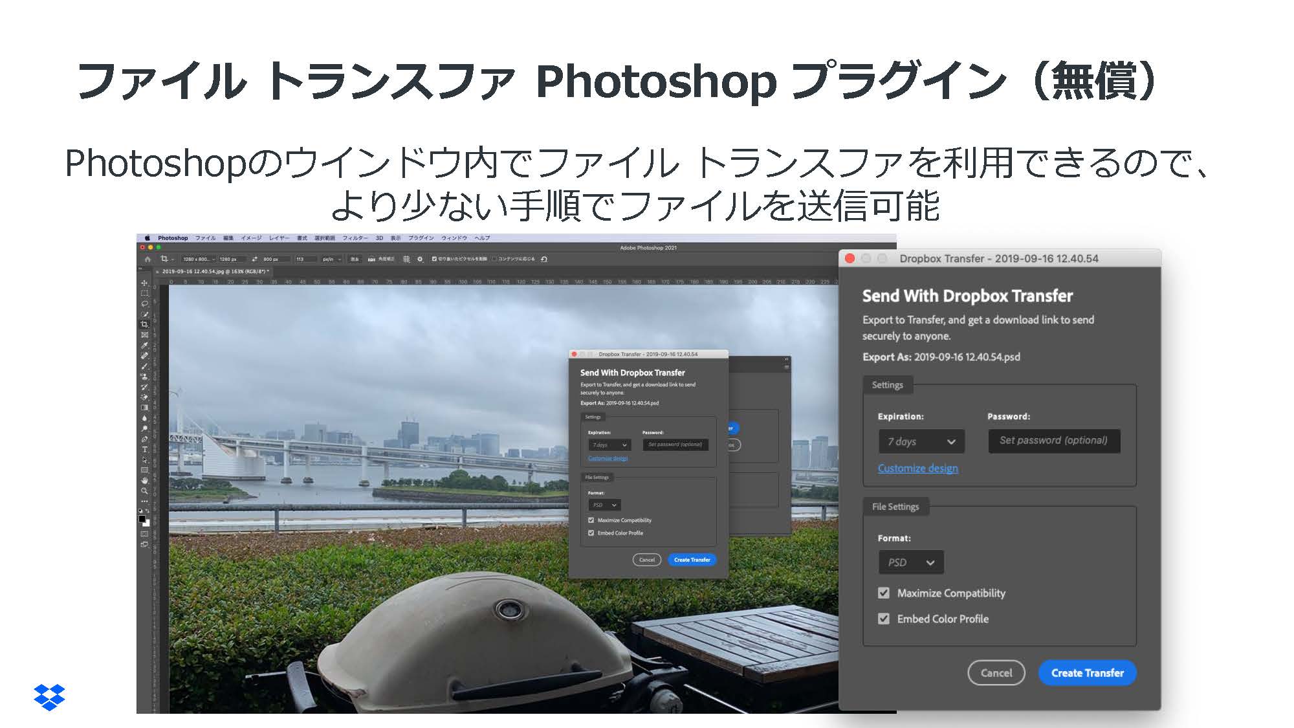Select the Rectangle shape tool
This screenshot has height=728, width=1294.
click(x=144, y=470)
